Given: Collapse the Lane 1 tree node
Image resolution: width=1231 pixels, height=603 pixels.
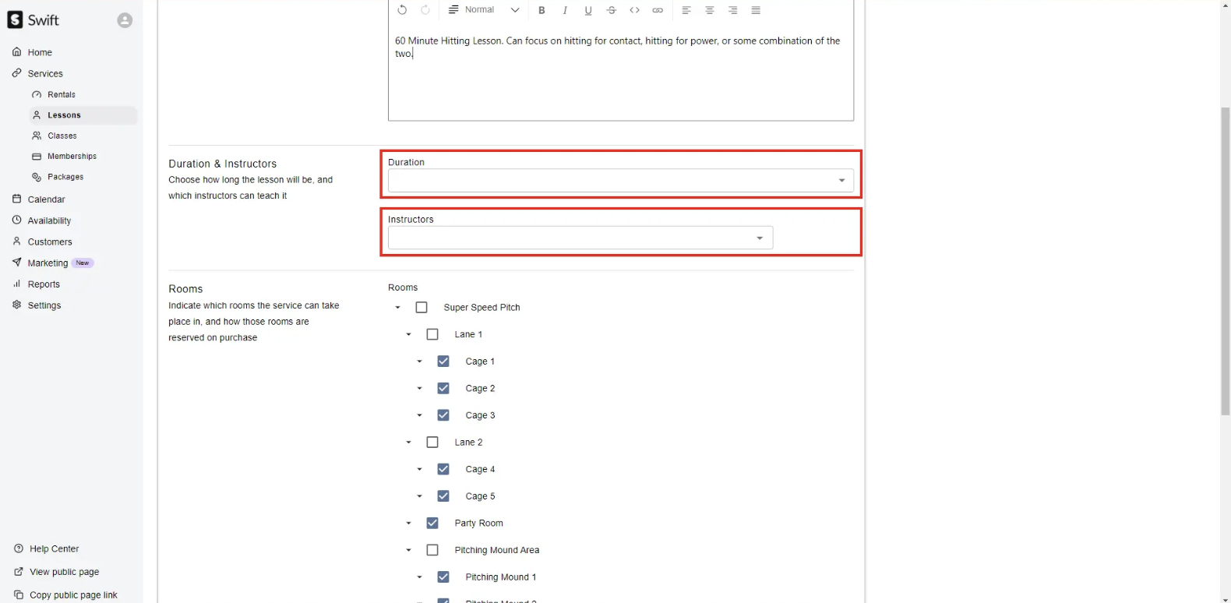Looking at the screenshot, I should 408,334.
